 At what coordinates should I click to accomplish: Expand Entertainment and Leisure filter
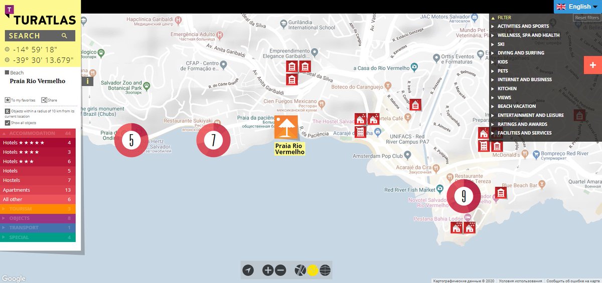point(530,115)
